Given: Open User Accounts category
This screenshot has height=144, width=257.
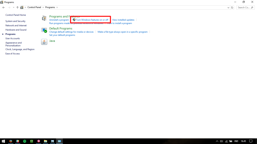Looking at the screenshot, I should click(13, 38).
